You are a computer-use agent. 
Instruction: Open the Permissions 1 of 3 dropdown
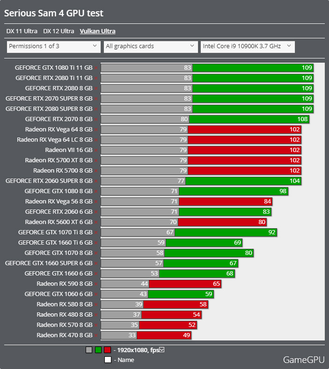[54, 46]
